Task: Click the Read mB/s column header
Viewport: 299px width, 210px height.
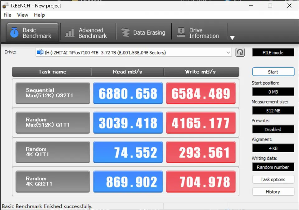Action: point(127,72)
